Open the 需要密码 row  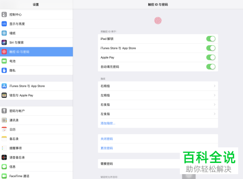[158, 163]
